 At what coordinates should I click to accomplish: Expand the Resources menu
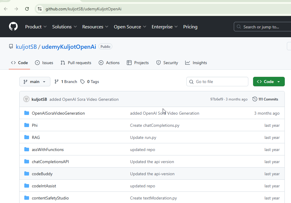(95, 27)
